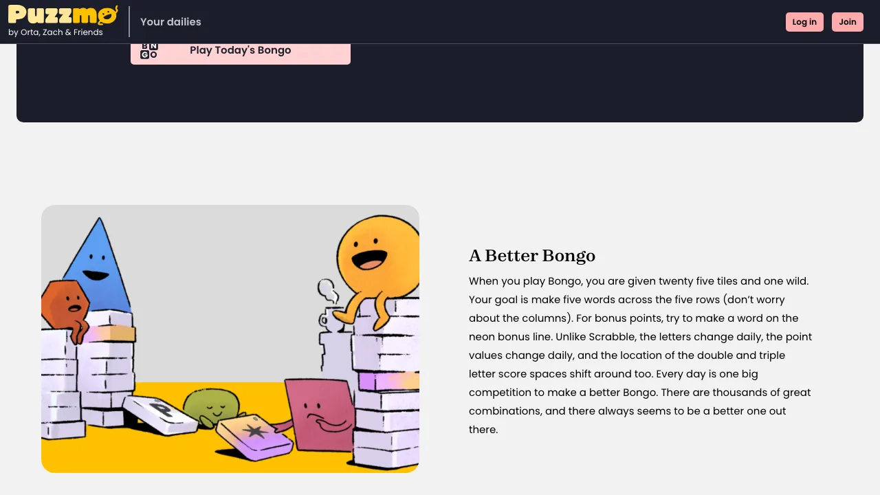Open Your dailies
Image resolution: width=880 pixels, height=495 pixels.
170,22
